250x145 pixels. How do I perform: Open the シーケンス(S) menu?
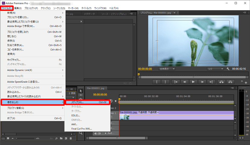[59, 8]
